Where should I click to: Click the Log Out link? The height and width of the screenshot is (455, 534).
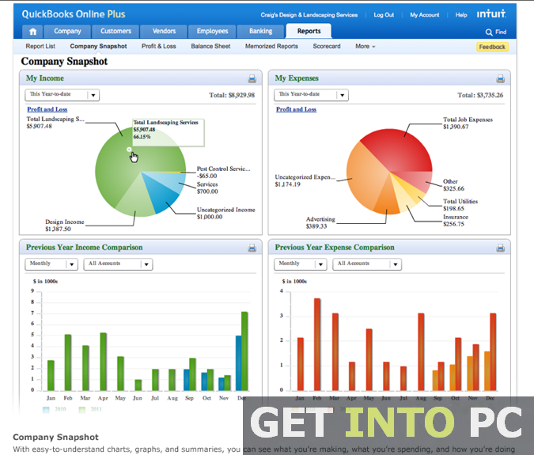384,15
